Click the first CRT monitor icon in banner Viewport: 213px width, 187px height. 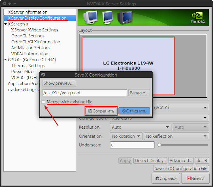[90, 17]
